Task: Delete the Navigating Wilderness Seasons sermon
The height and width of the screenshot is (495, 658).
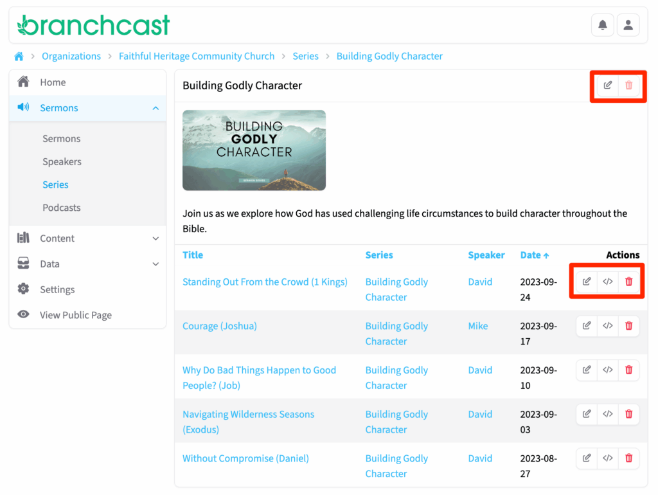Action: coord(628,414)
